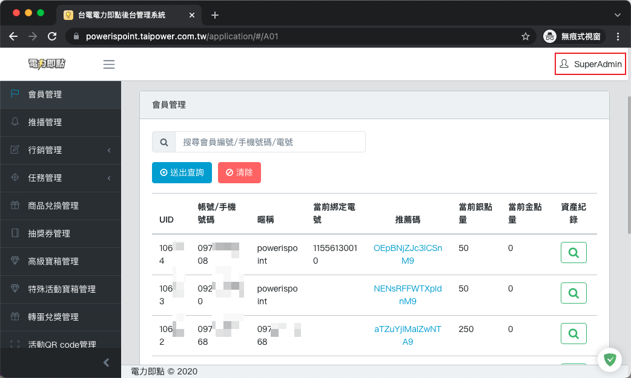Click the diamond icon beside 高級寶箱管理

click(x=15, y=261)
